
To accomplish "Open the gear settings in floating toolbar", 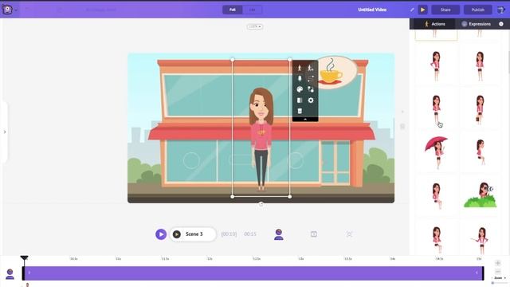I will coord(311,100).
